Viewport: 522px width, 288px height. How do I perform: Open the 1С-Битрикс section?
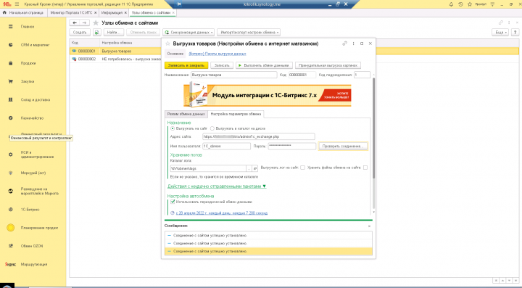30,210
